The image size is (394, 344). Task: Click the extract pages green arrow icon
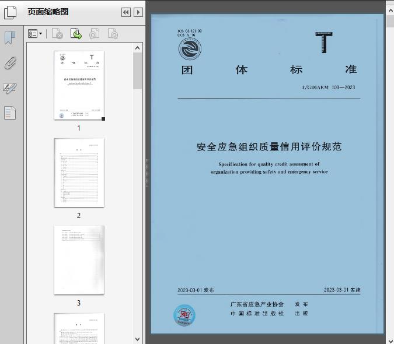pyautogui.click(x=76, y=34)
